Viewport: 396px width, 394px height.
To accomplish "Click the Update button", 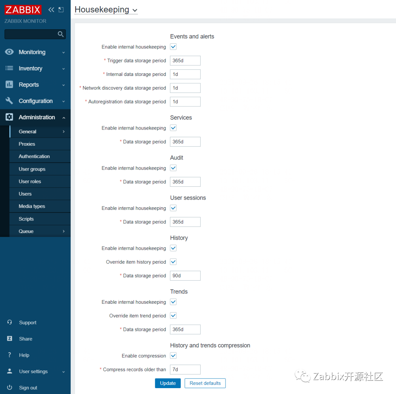I will (168, 383).
